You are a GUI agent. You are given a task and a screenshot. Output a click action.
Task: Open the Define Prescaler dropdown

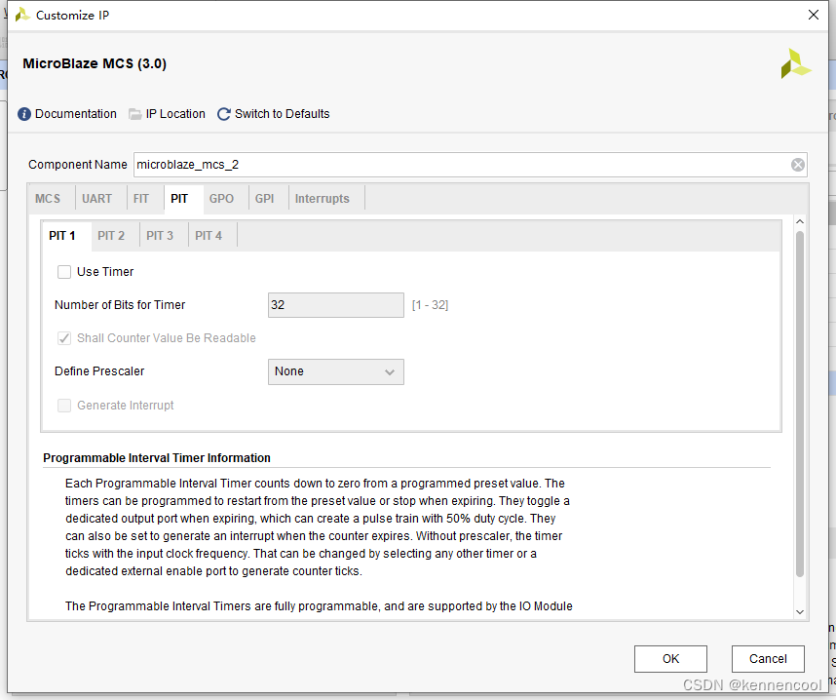(x=336, y=371)
